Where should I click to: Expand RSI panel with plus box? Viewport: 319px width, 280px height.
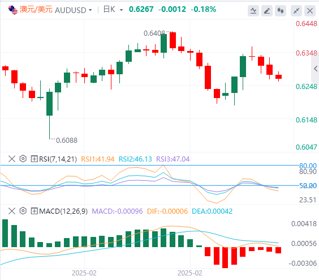[34, 159]
